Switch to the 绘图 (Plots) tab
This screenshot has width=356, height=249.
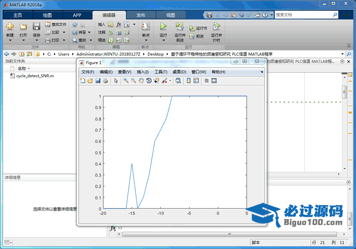pyautogui.click(x=47, y=15)
